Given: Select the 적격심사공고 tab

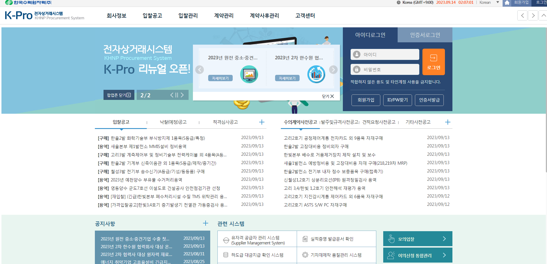Looking at the screenshot, I should pyautogui.click(x=225, y=122).
